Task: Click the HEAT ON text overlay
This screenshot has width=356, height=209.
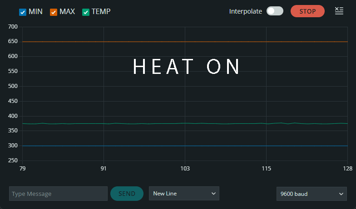Action: click(186, 66)
